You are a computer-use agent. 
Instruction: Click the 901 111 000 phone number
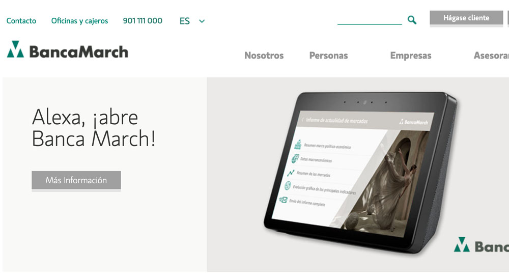pyautogui.click(x=143, y=21)
